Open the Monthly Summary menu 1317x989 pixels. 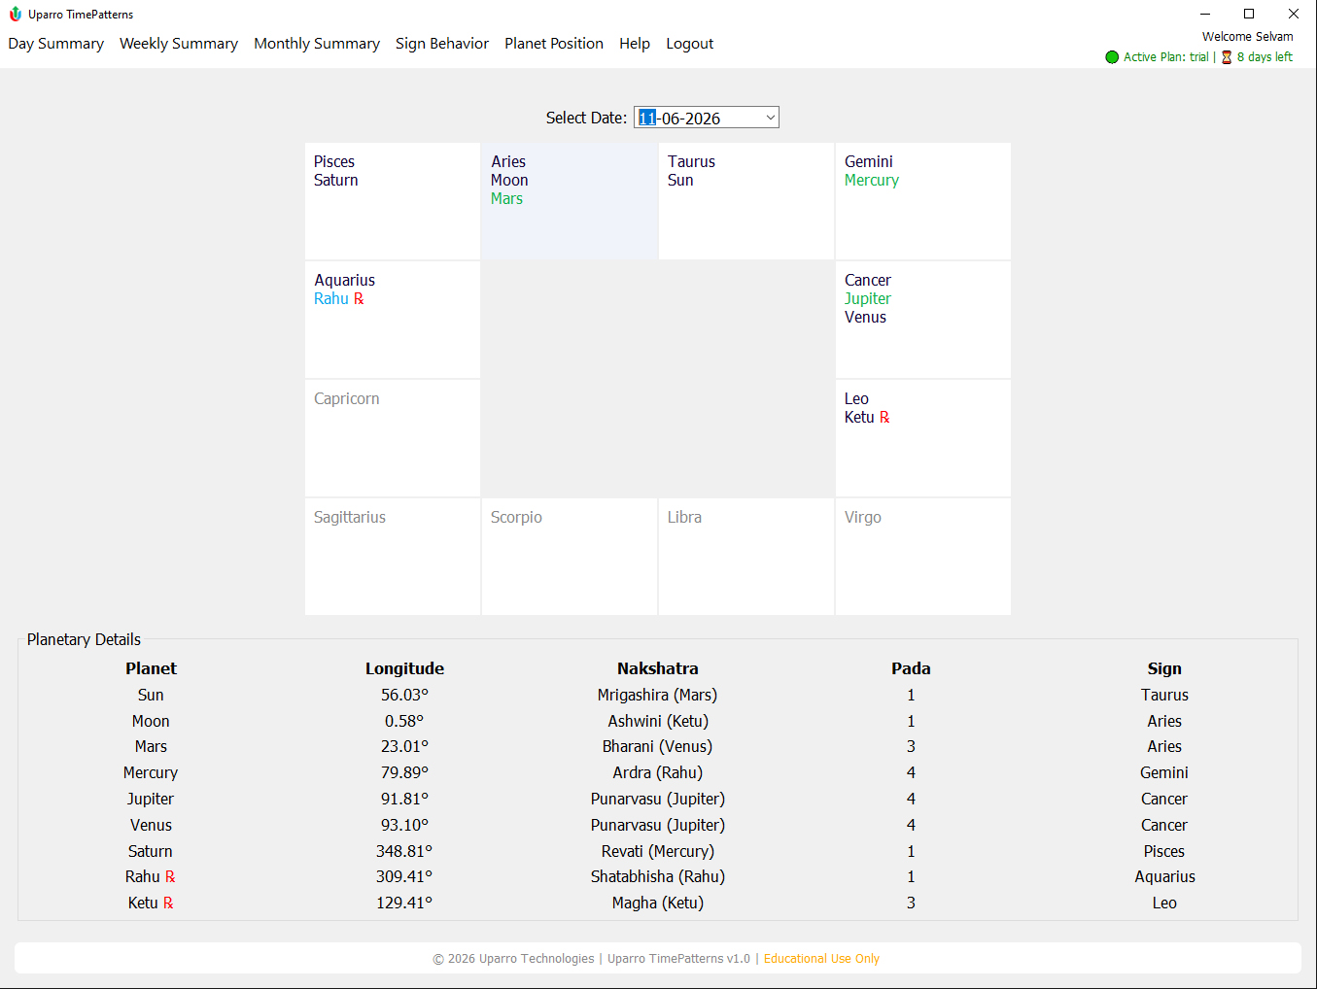click(x=317, y=44)
